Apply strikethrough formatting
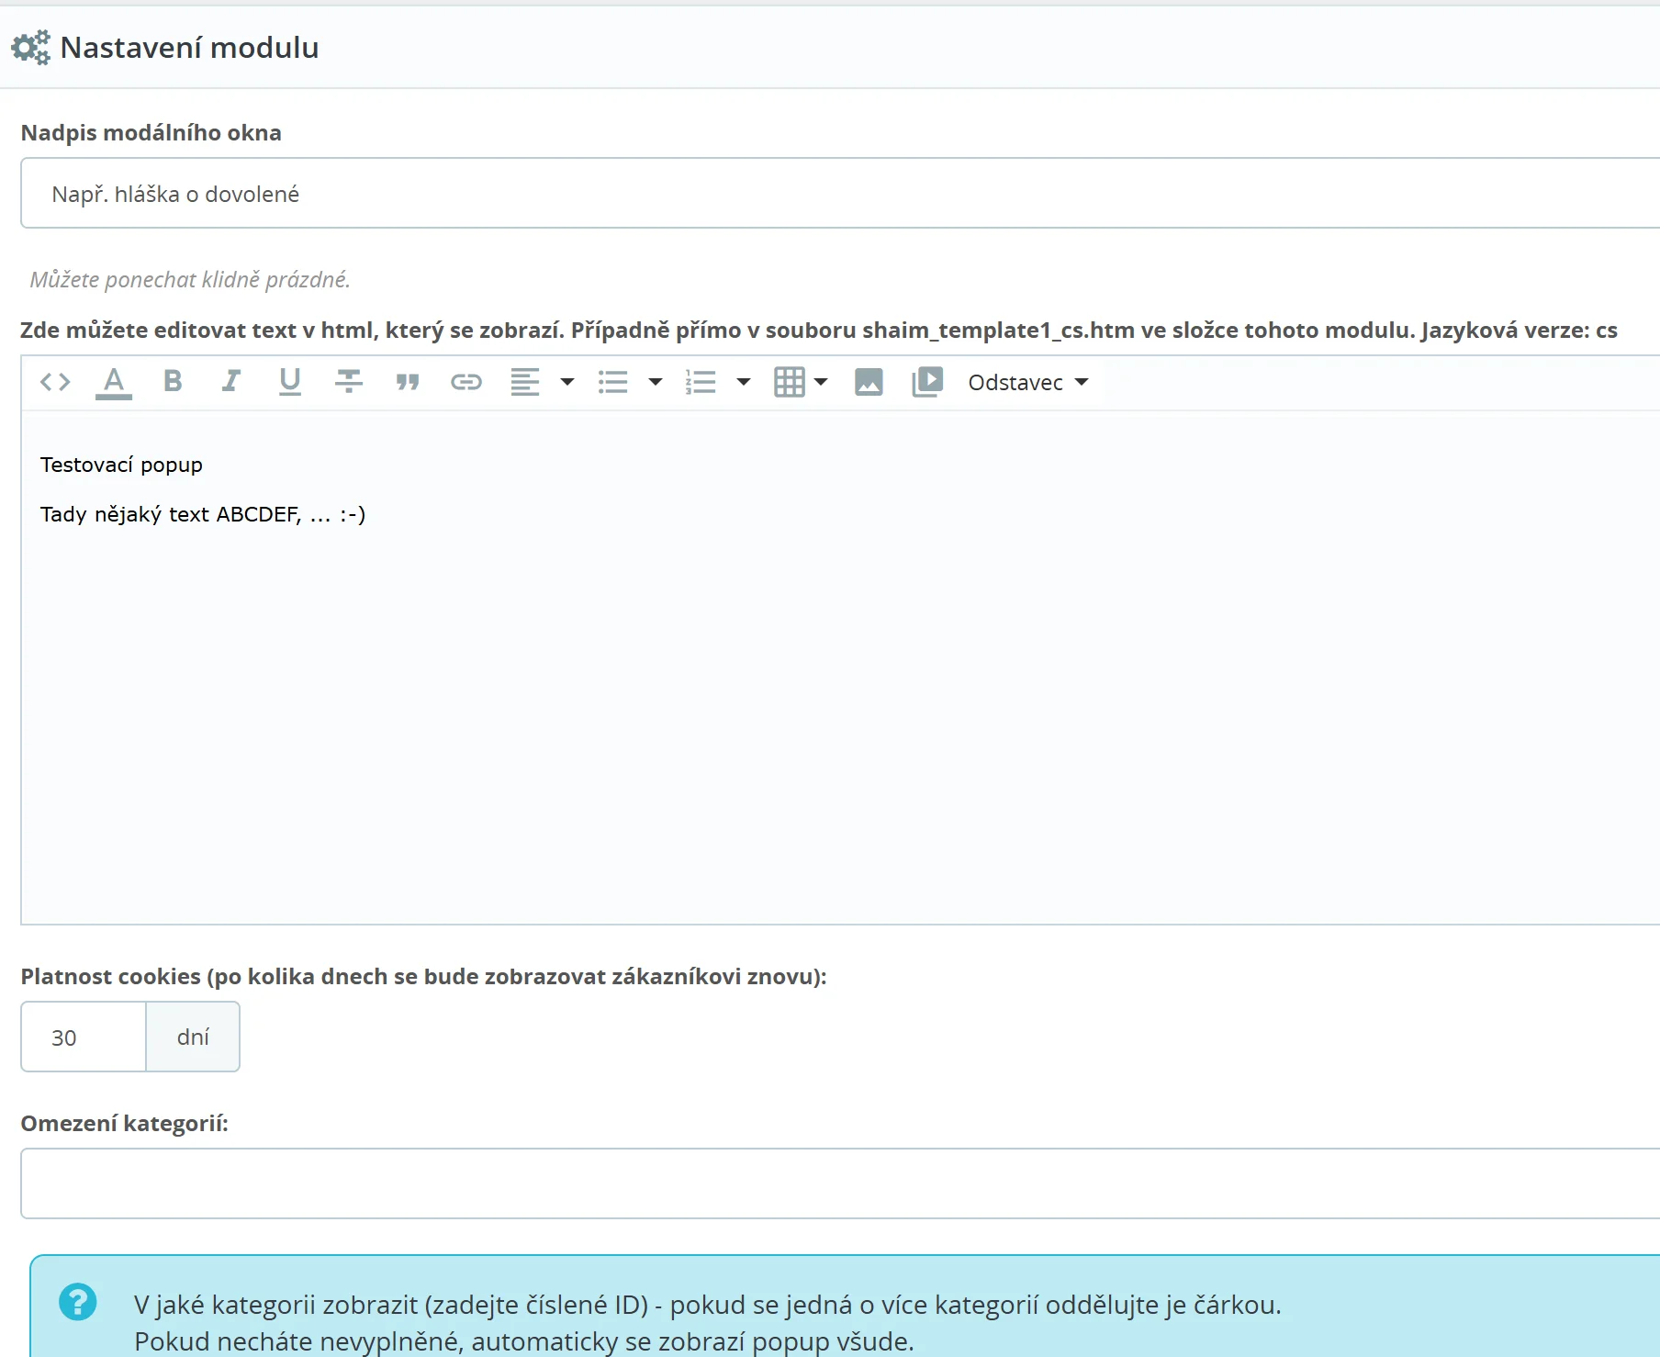The image size is (1660, 1357). 349,382
